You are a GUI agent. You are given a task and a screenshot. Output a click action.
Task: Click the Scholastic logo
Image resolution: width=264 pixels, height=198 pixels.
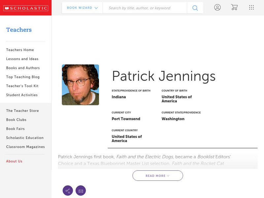tap(25, 8)
